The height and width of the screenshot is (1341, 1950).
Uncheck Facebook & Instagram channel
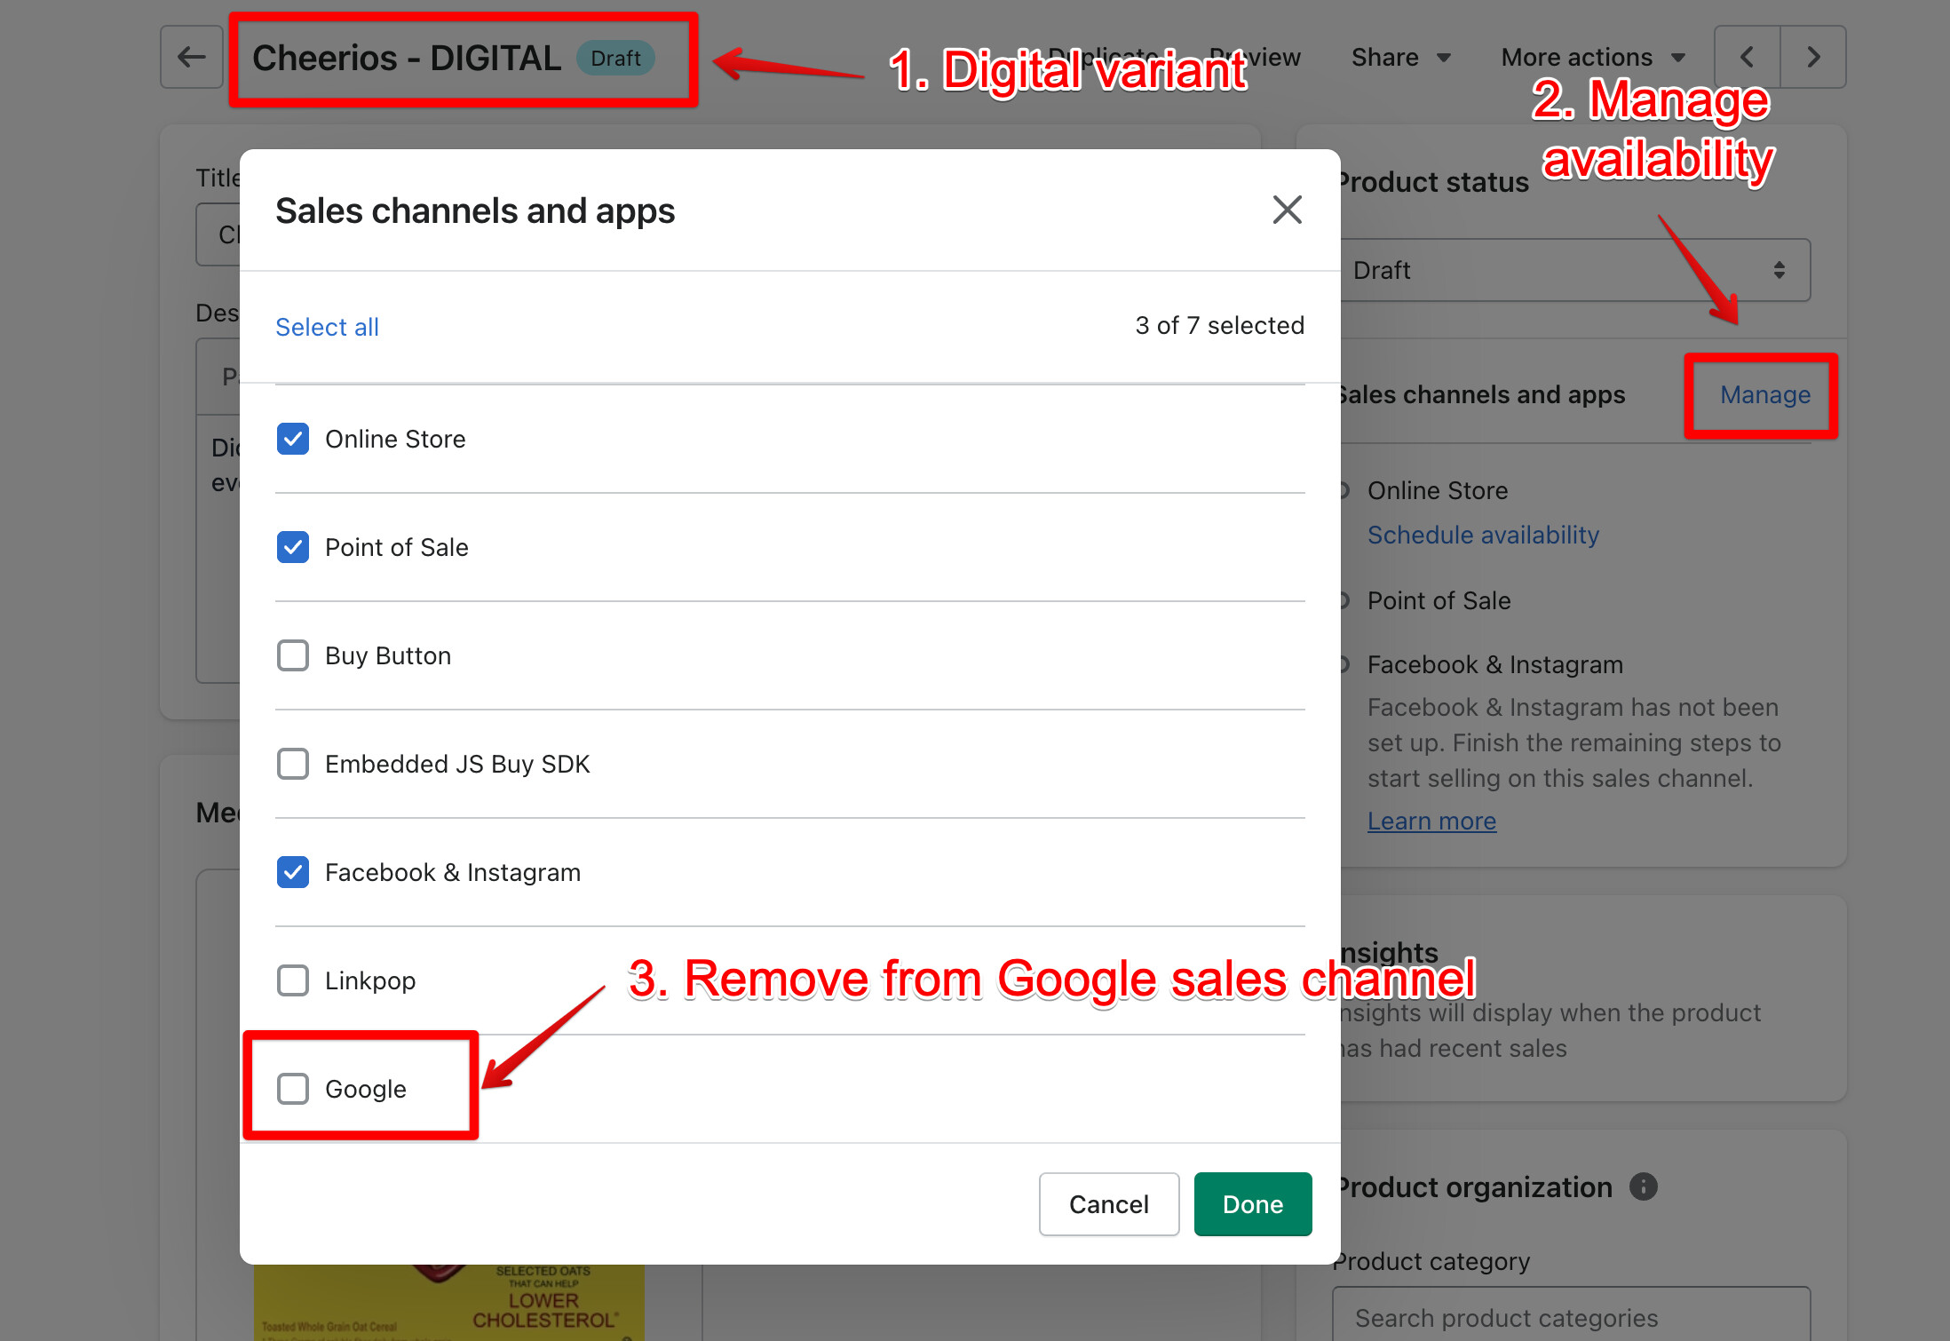coord(293,872)
